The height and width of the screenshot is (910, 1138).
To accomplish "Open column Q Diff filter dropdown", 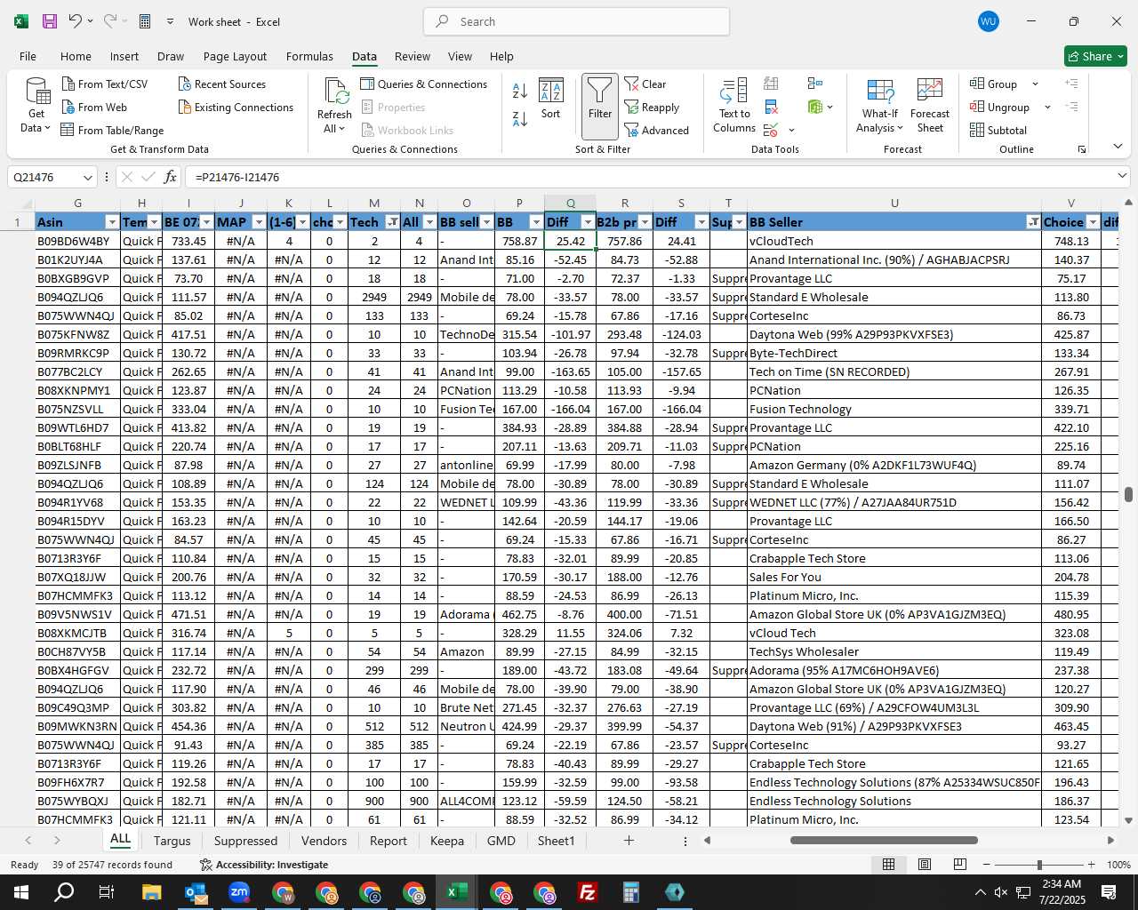I will (588, 222).
